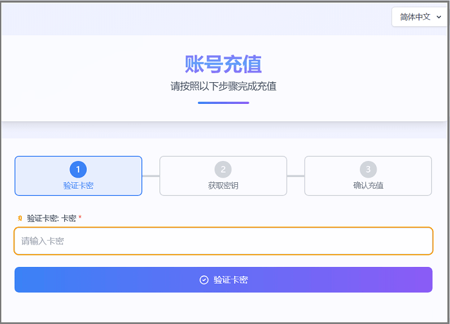The image size is (450, 324).
Task: Click the chevron arrow next to 简体中文
Action: [439, 17]
